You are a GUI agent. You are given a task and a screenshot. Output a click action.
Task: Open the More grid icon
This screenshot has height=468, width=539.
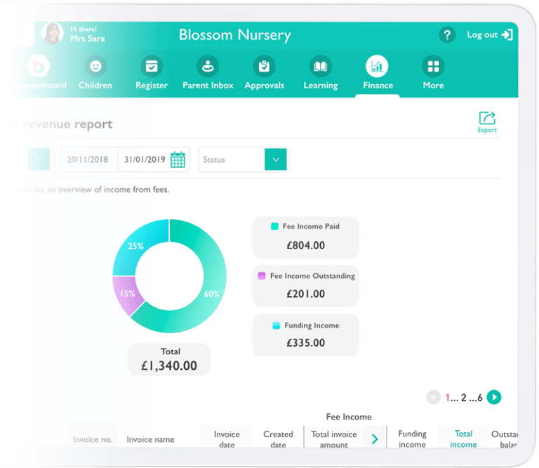pyautogui.click(x=433, y=67)
